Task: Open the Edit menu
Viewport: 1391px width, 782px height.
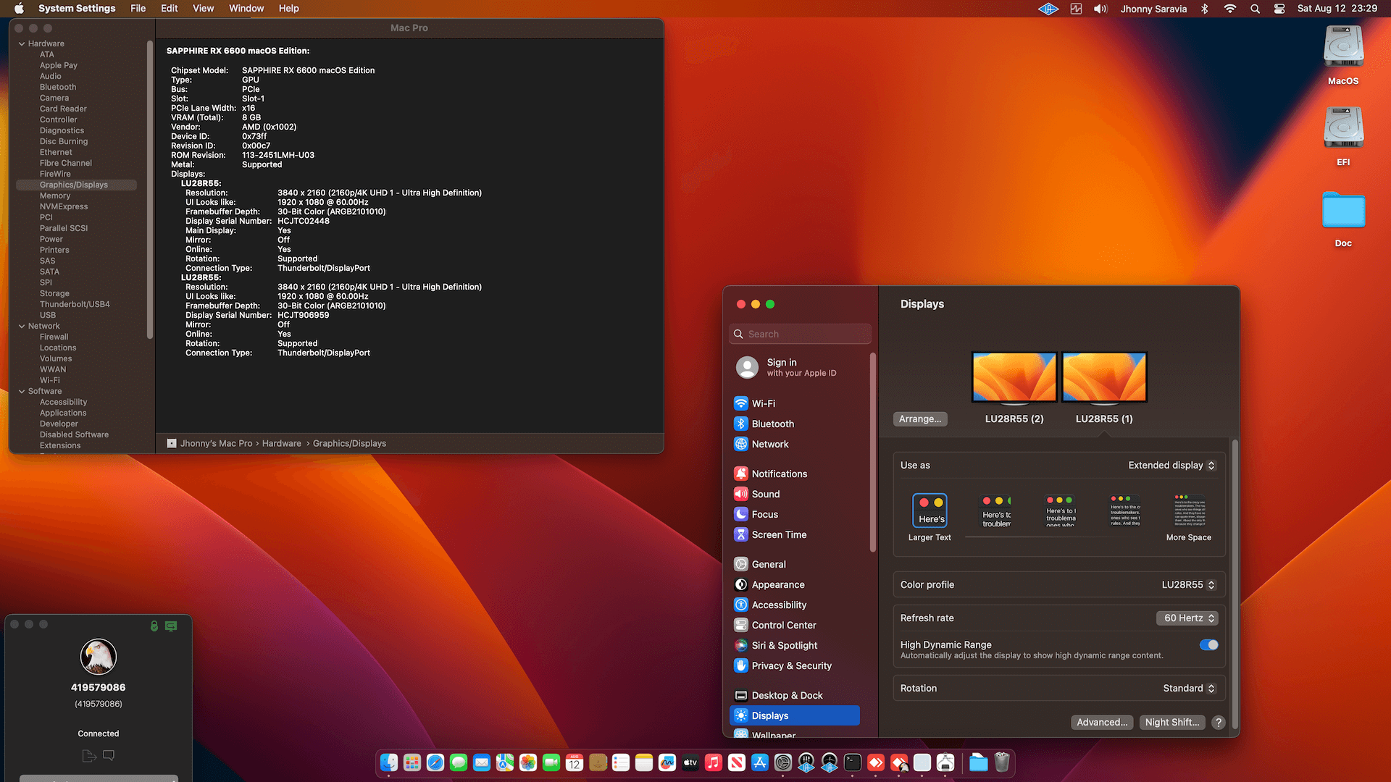Action: [x=170, y=9]
